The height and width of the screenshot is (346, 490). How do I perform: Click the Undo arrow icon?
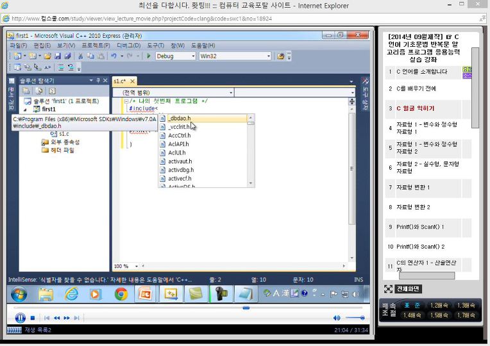pyautogui.click(x=114, y=56)
